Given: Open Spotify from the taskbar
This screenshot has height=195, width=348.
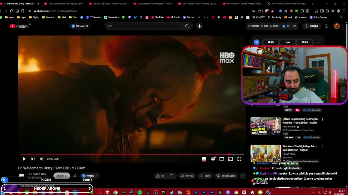Looking at the screenshot, I should point(139,192).
